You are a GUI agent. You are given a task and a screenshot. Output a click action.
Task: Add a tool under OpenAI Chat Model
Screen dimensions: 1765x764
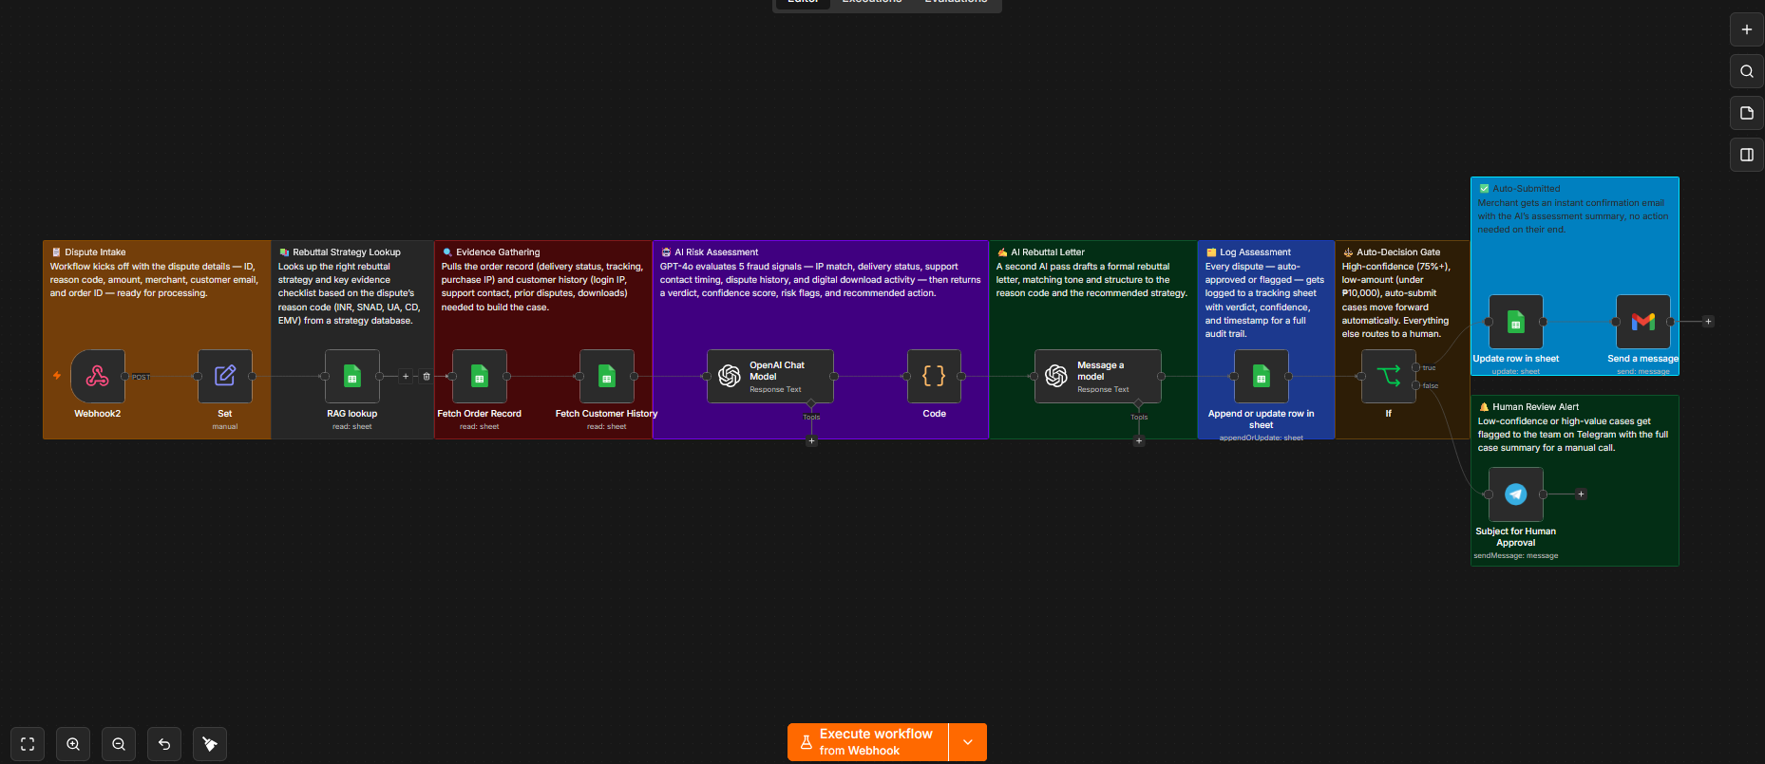click(x=811, y=440)
